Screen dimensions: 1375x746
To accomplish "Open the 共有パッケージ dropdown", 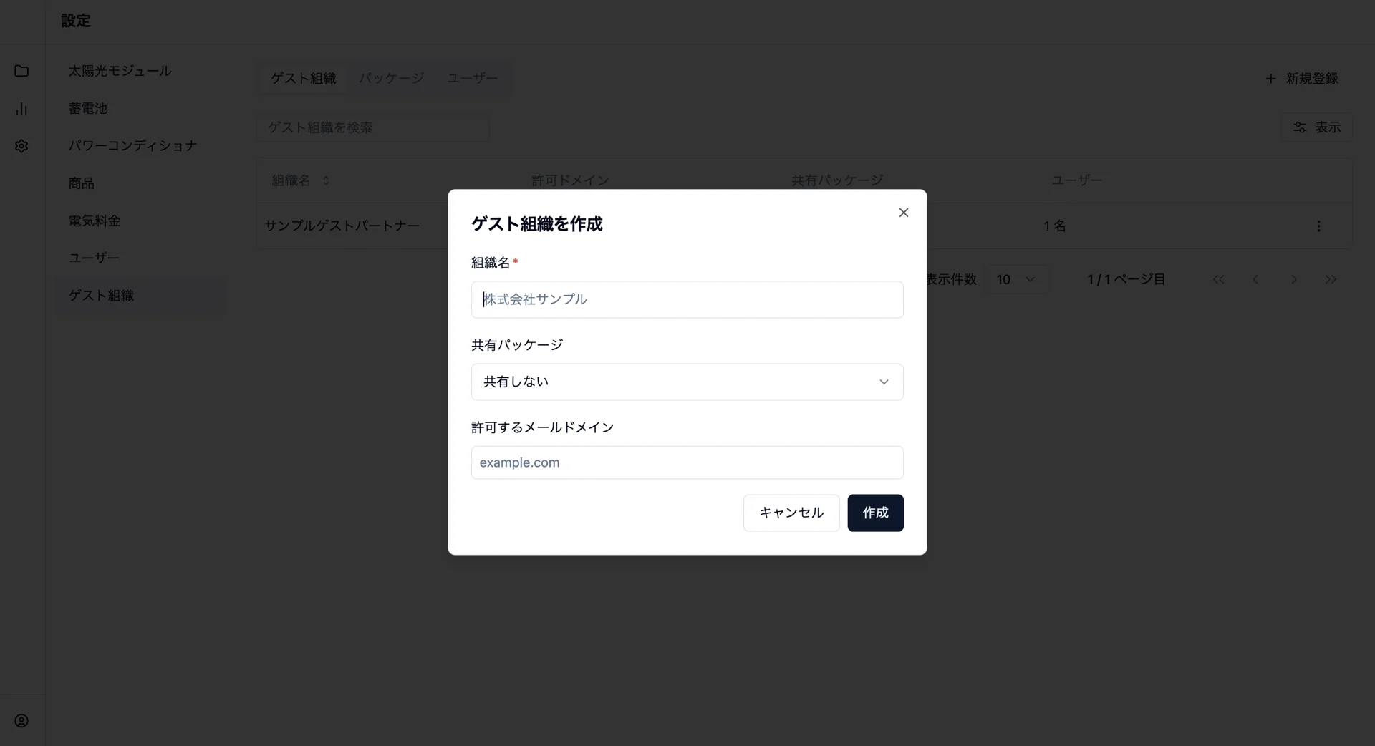I will point(687,382).
